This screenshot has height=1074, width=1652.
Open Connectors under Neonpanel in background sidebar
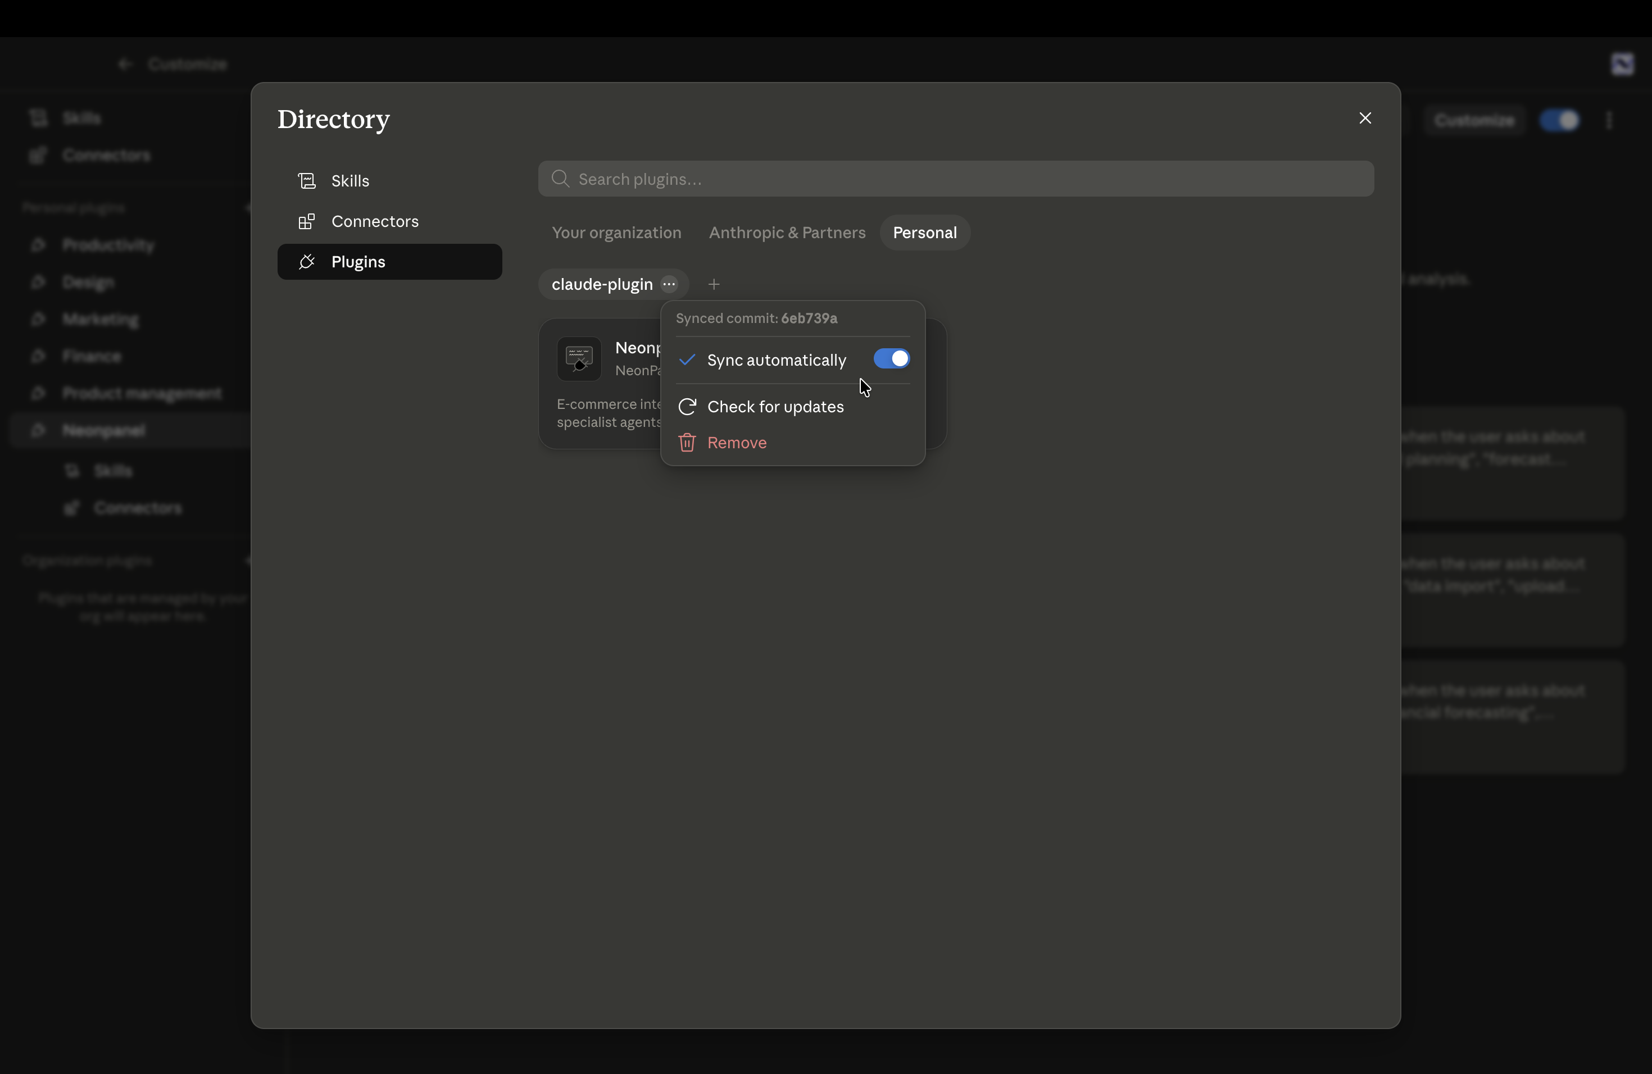[x=138, y=508]
